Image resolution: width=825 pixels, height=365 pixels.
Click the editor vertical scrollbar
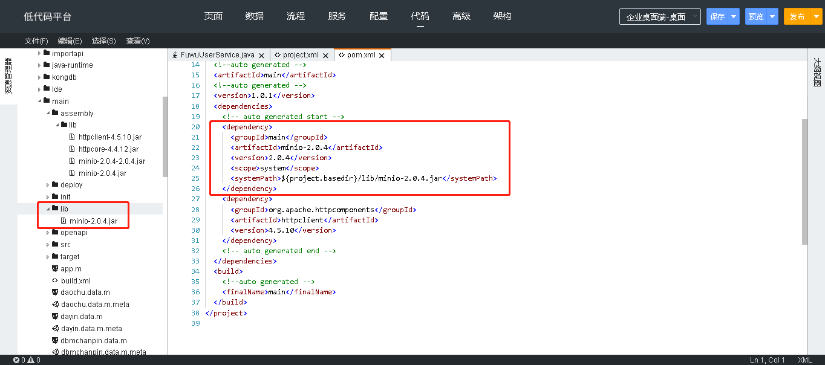[804, 181]
